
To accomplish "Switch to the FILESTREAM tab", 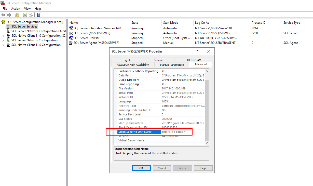I will click(193, 60).
